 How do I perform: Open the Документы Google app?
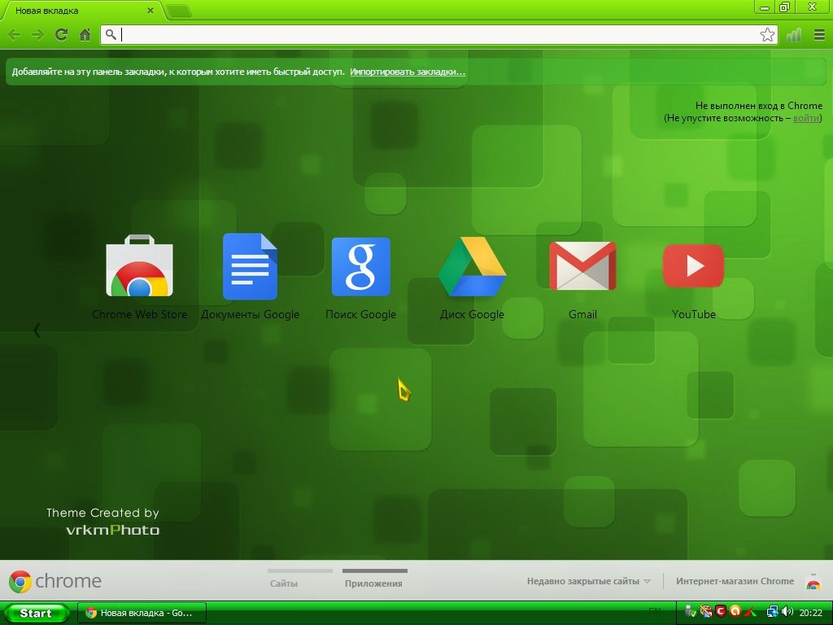(251, 277)
